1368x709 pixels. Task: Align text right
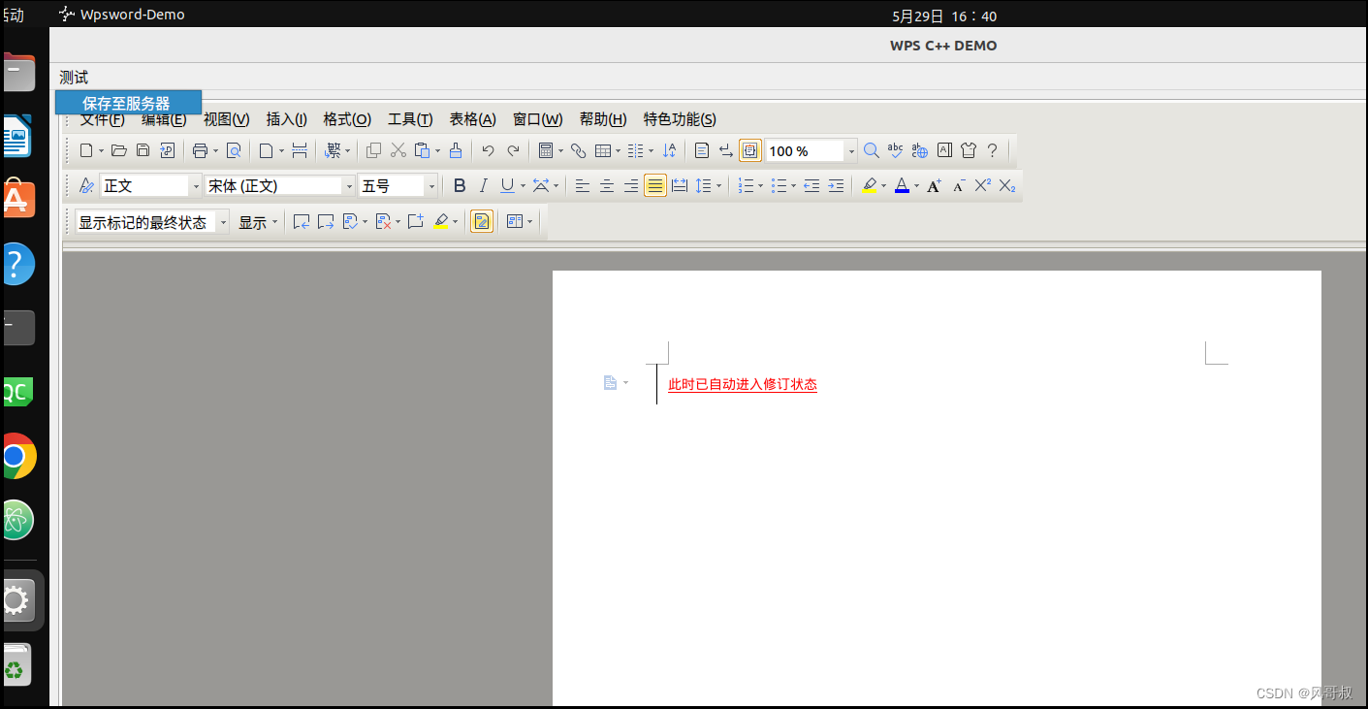click(631, 185)
